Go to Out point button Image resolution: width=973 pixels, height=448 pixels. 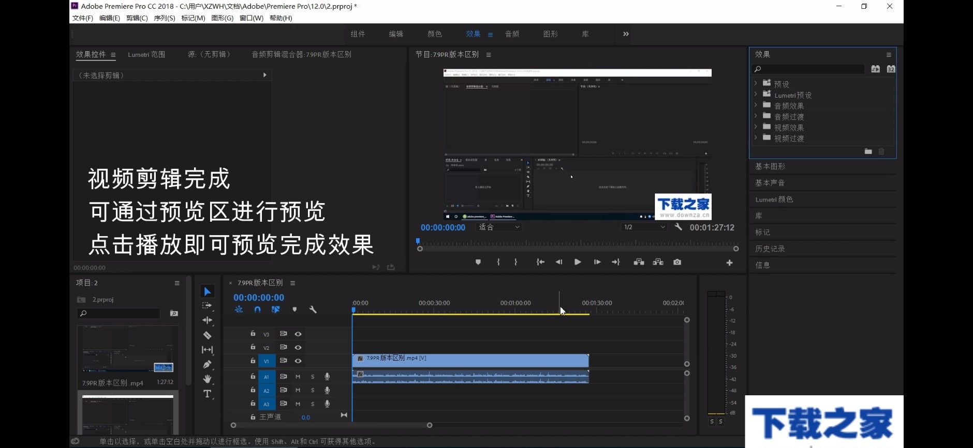616,262
